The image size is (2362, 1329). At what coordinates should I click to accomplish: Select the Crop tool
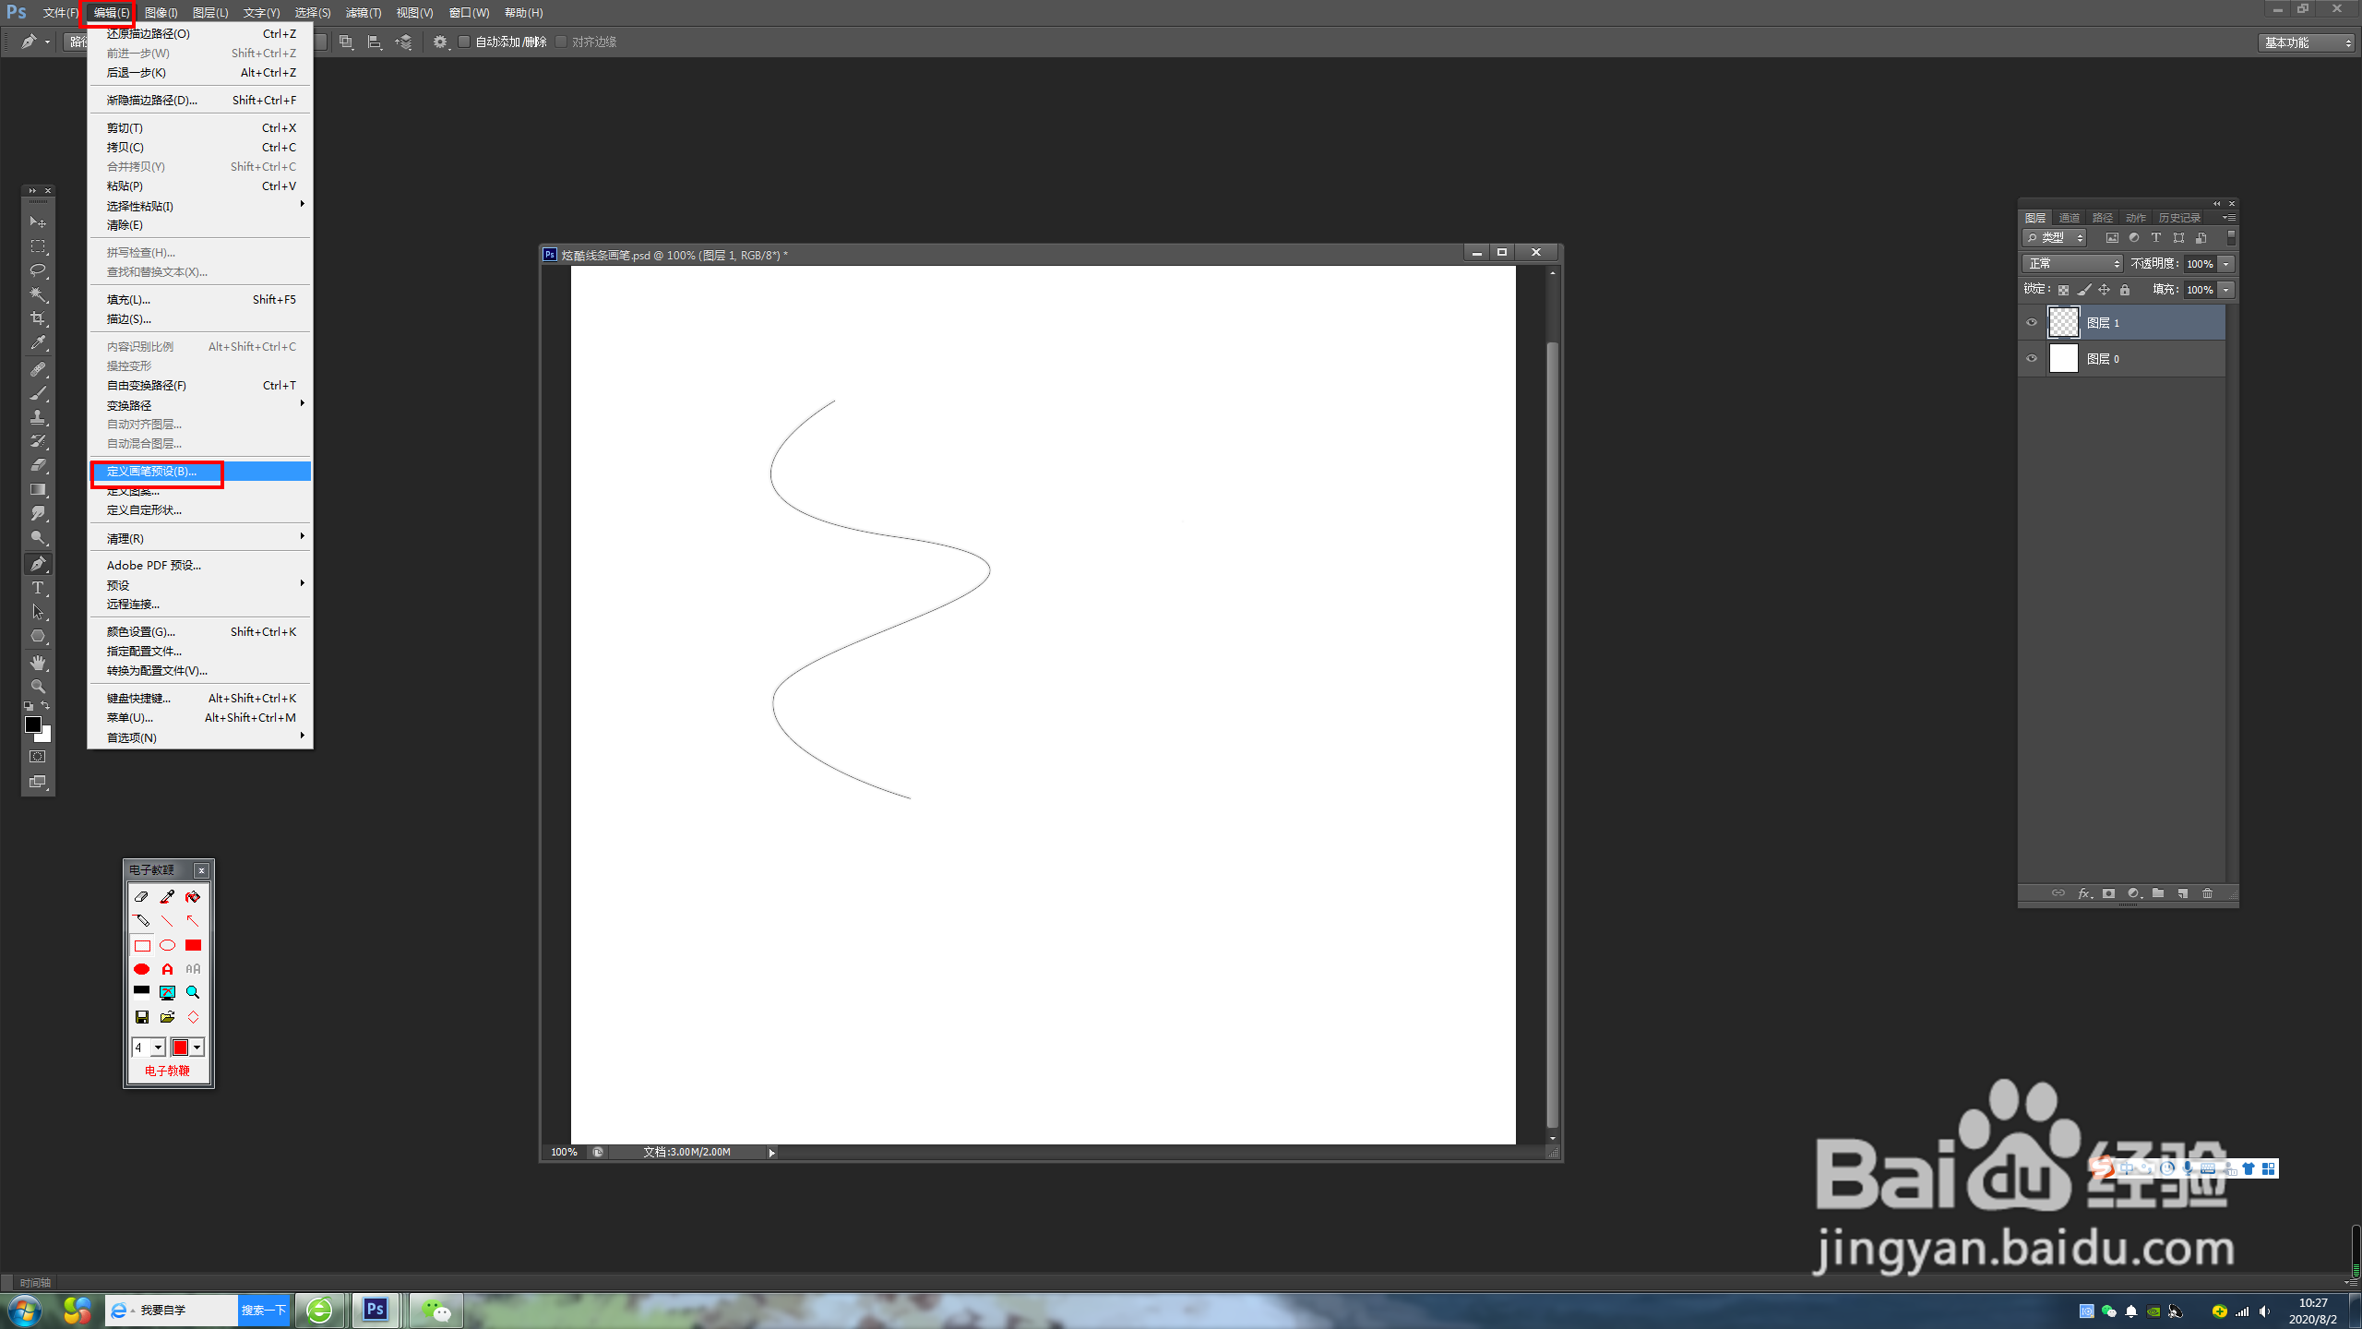click(38, 318)
